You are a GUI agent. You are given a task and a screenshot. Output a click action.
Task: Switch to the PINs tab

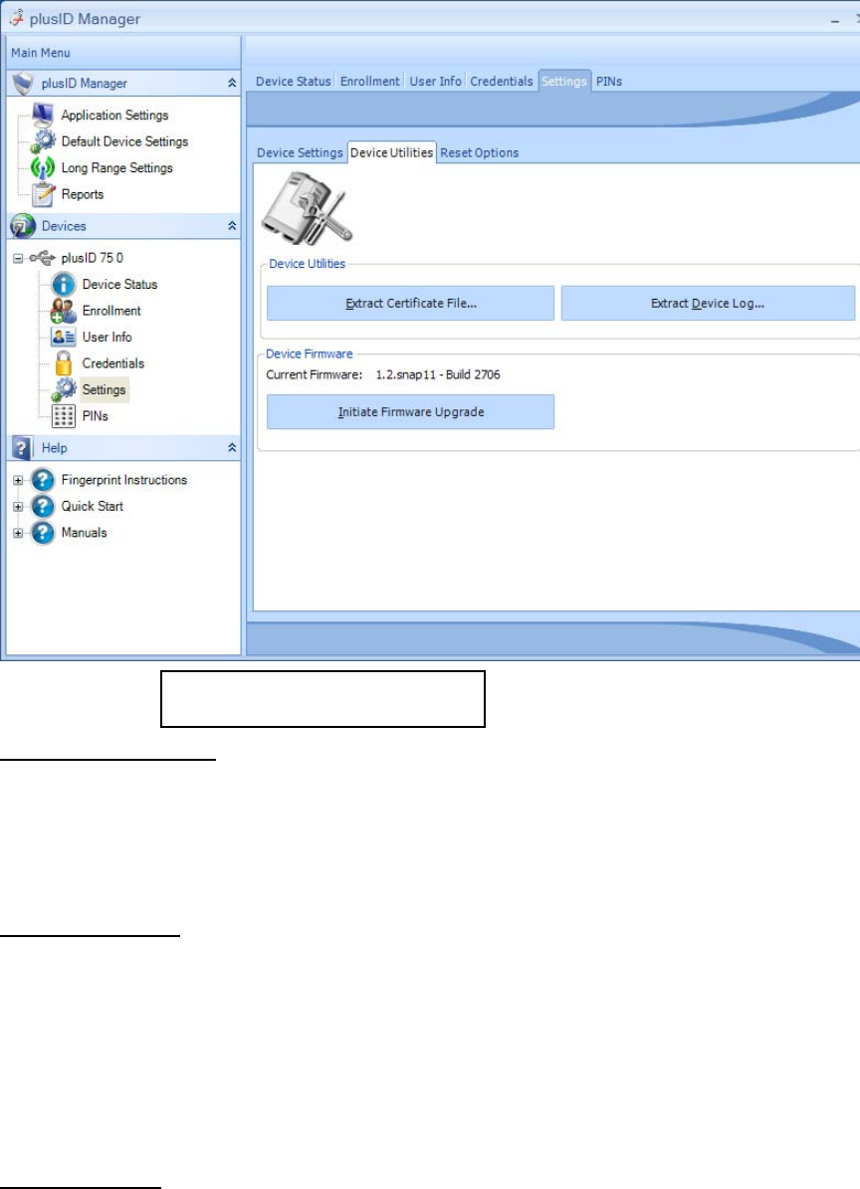click(608, 81)
